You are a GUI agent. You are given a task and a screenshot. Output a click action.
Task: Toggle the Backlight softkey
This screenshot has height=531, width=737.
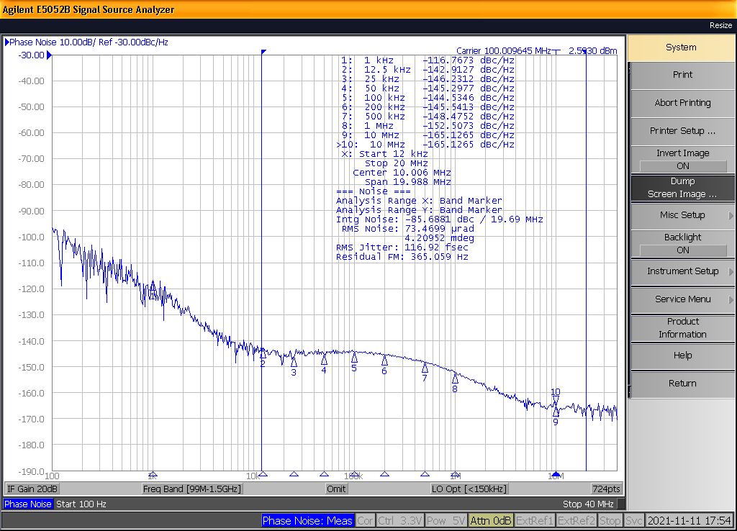point(682,244)
